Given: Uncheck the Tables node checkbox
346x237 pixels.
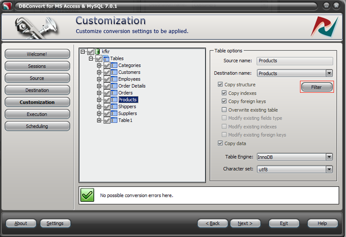Looking at the screenshot, I should (x=99, y=59).
